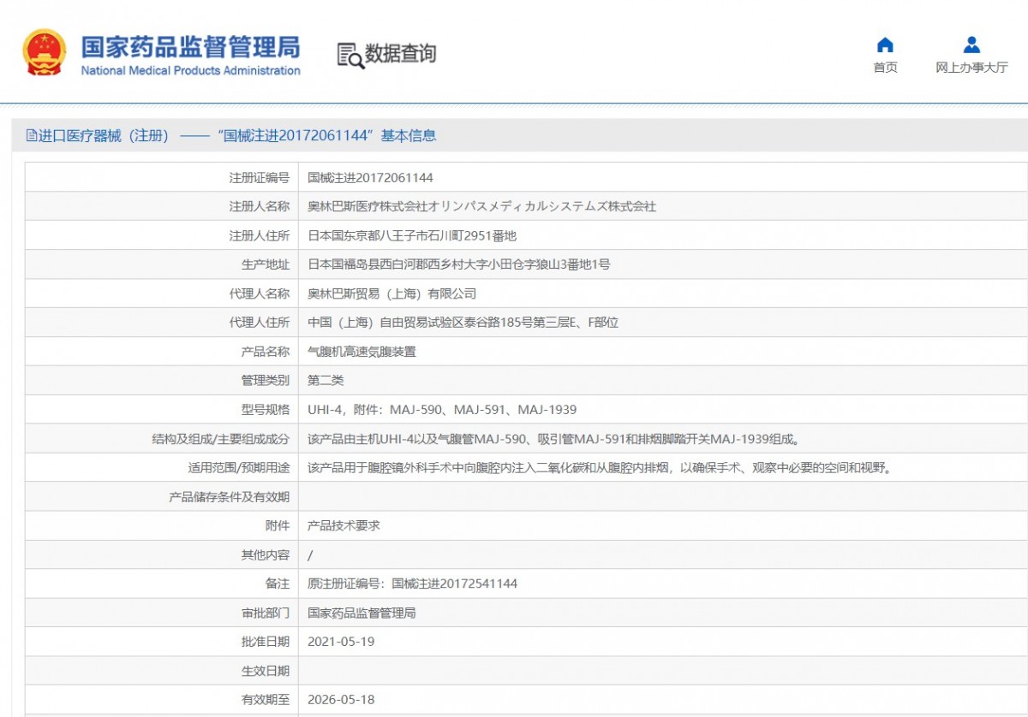Click the 附件 label cell
The height and width of the screenshot is (717, 1028).
(x=162, y=525)
